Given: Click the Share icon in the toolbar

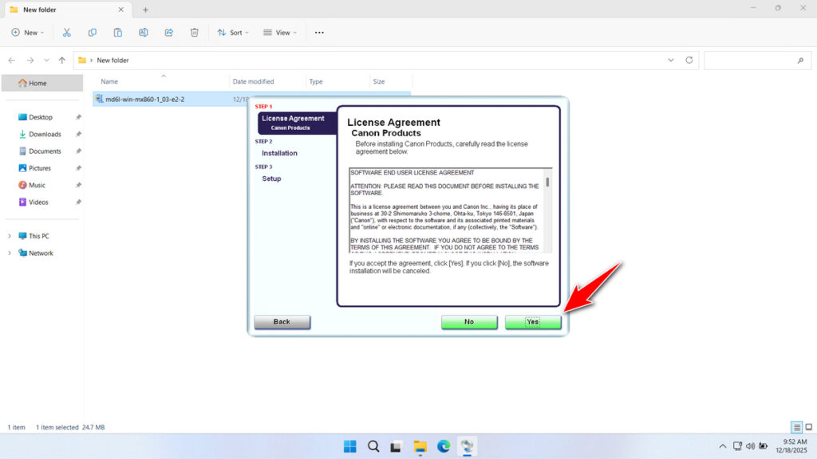Looking at the screenshot, I should pos(168,32).
